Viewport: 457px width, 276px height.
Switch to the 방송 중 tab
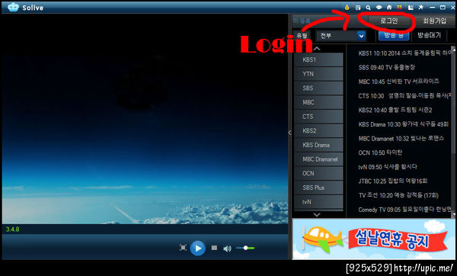394,36
